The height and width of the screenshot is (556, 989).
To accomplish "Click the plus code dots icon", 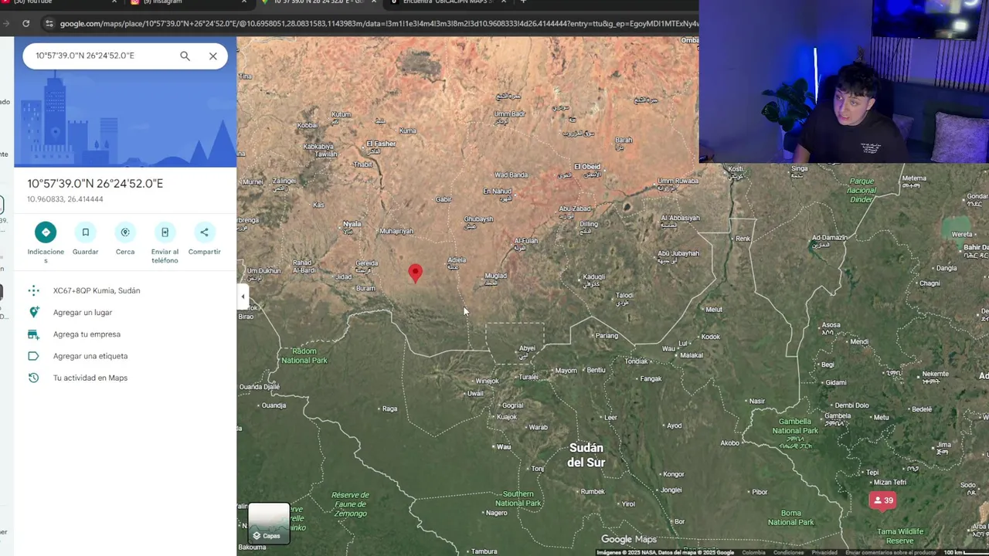I will coord(33,290).
